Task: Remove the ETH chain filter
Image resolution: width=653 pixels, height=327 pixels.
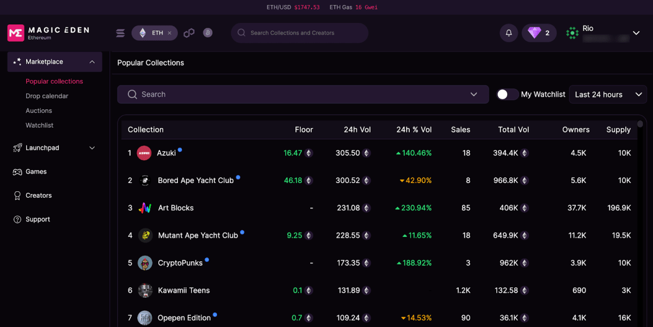Action: click(169, 33)
